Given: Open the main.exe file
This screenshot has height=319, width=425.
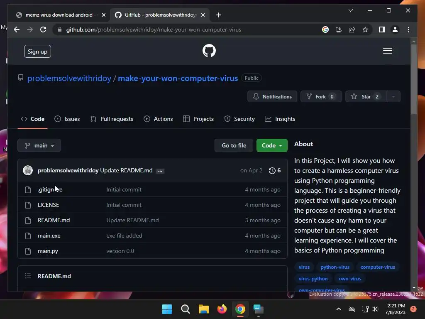Looking at the screenshot, I should 49,236.
